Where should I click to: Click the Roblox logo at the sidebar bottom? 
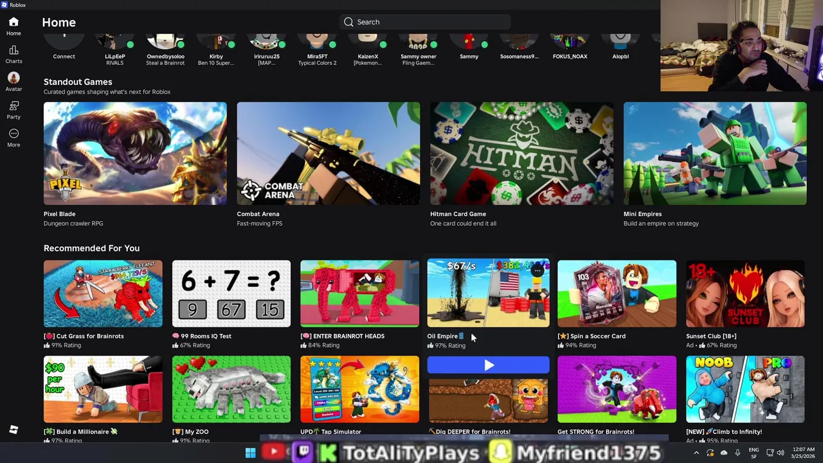point(14,430)
